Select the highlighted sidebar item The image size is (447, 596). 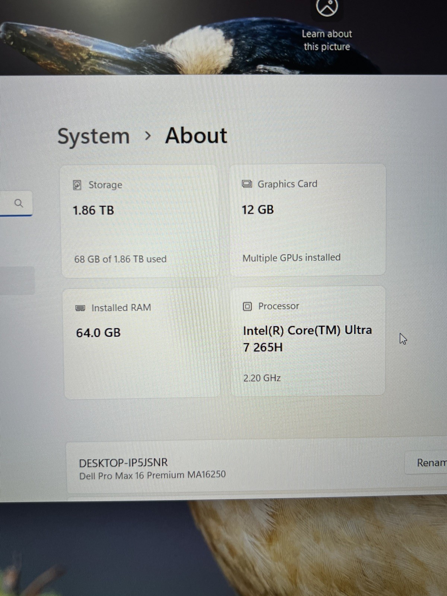(x=17, y=281)
